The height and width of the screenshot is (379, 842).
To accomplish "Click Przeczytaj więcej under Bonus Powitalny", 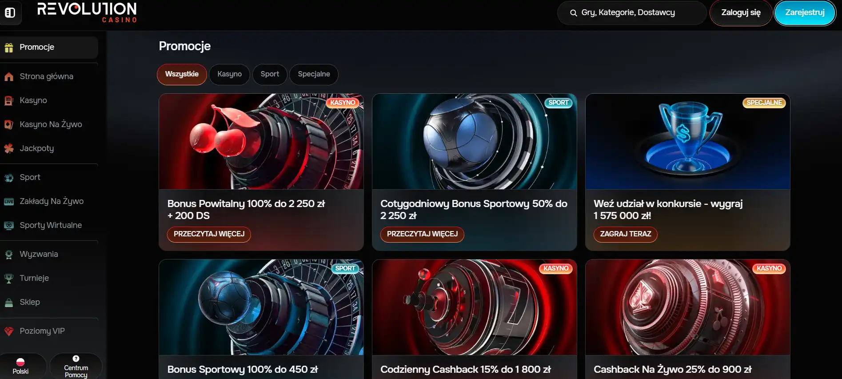I will click(209, 234).
